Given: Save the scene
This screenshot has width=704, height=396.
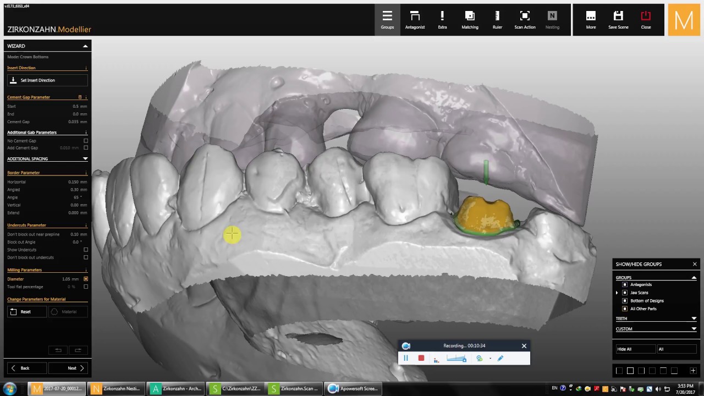Looking at the screenshot, I should pos(618,20).
